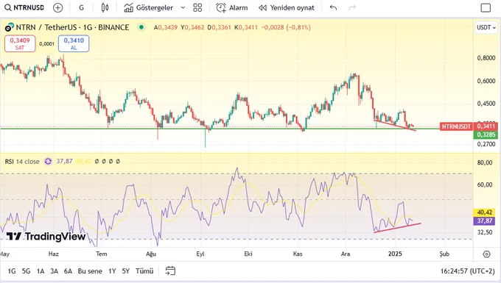This screenshot has height=283, width=501.
Task: Click NTRNUSDT price label on scale
Action: pyautogui.click(x=456, y=126)
